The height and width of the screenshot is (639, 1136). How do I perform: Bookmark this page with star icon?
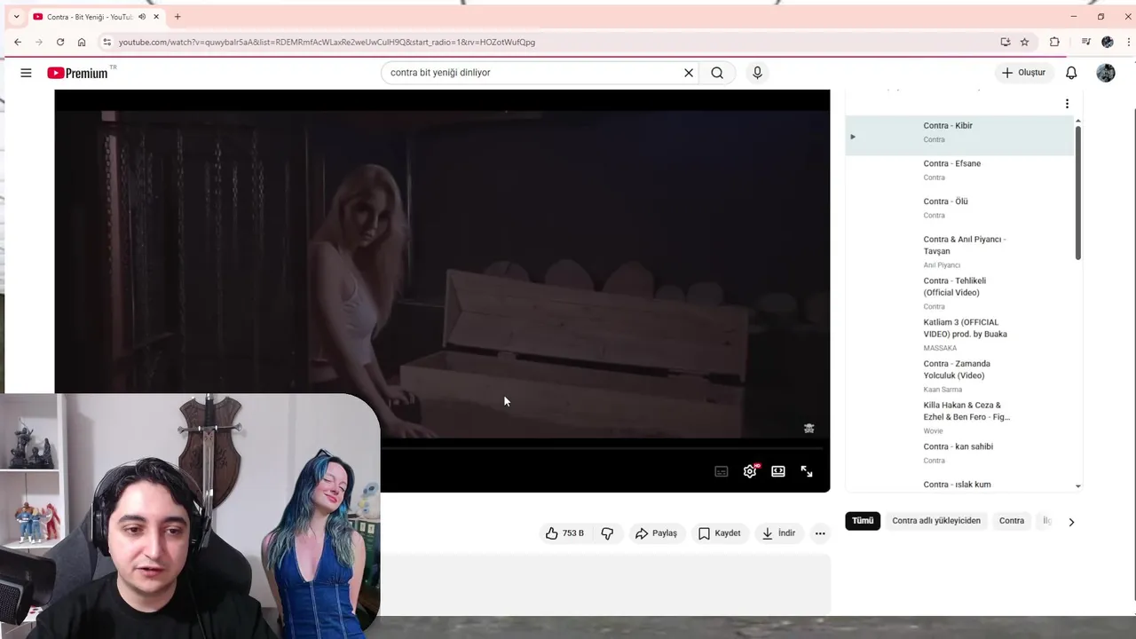[x=1024, y=42]
